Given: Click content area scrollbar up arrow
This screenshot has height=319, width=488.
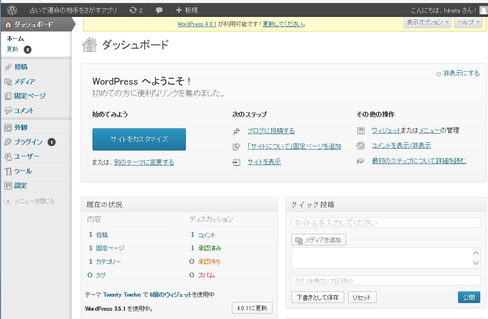Looking at the screenshot, I should (x=476, y=253).
